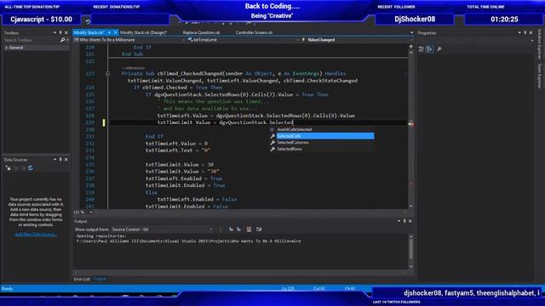This screenshot has height=306, width=545.
Task: Click Add New Data Source icon in Data Sources
Action: (8, 168)
